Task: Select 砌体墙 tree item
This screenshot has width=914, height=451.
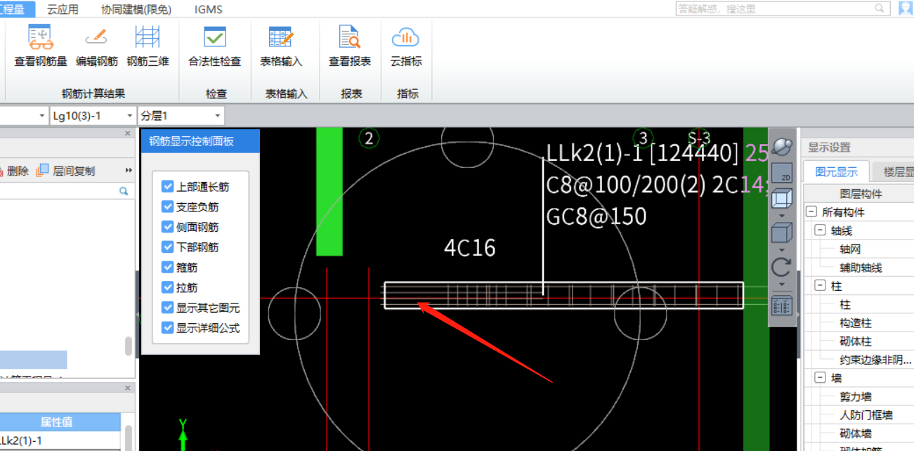Action: 856,433
